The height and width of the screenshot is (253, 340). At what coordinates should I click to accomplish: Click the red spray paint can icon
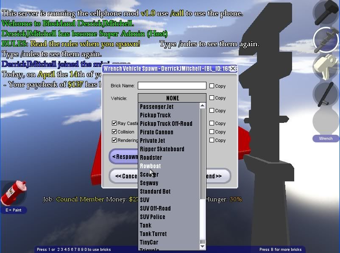pos(14,193)
